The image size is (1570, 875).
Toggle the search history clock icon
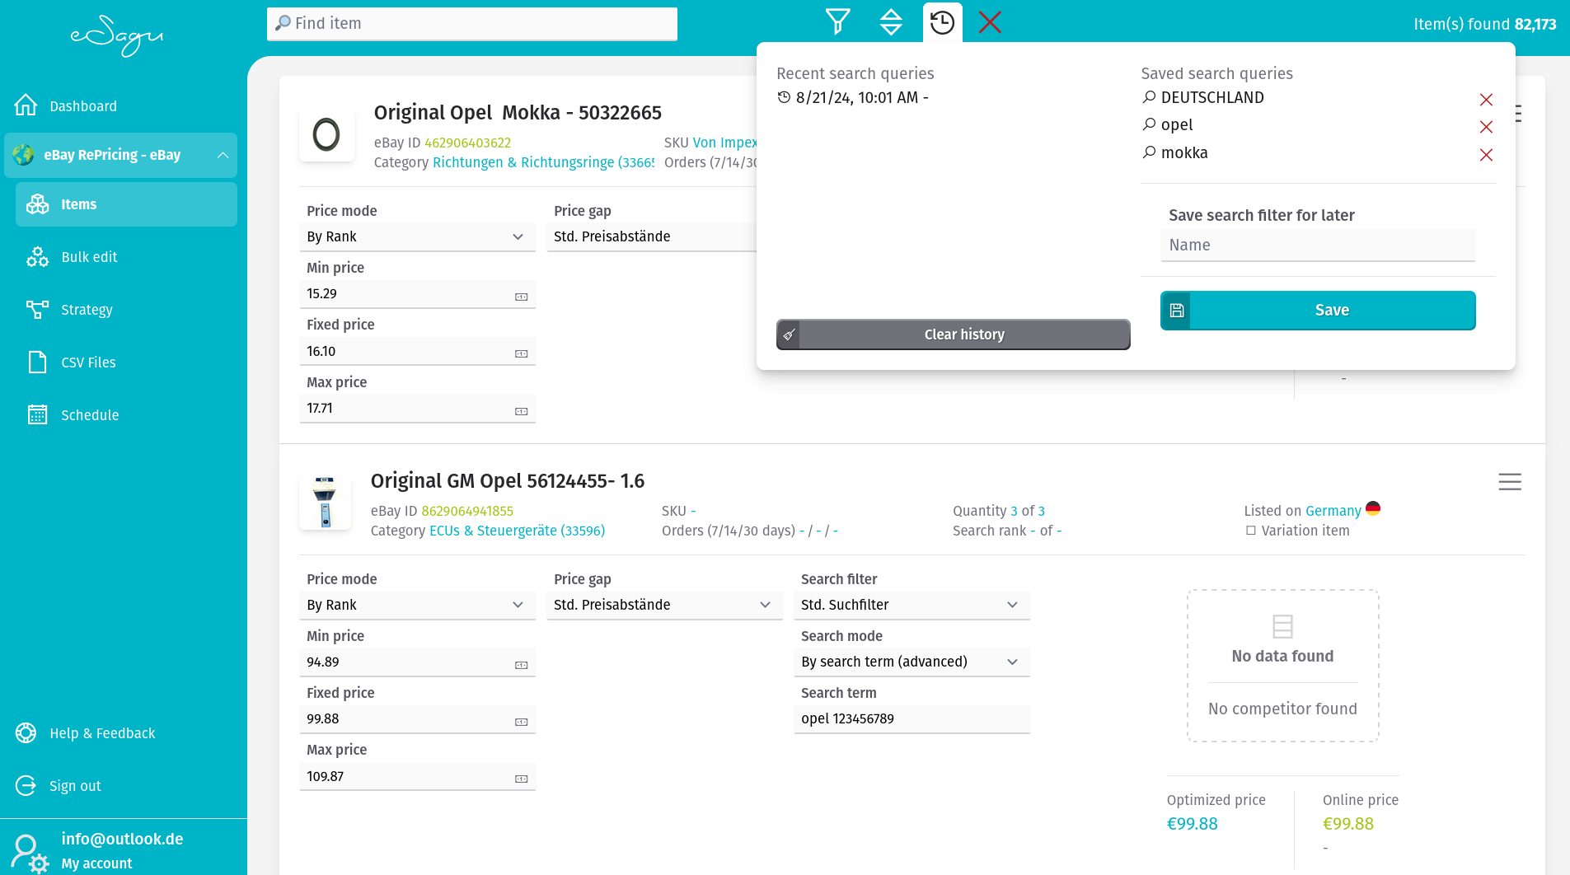point(942,22)
